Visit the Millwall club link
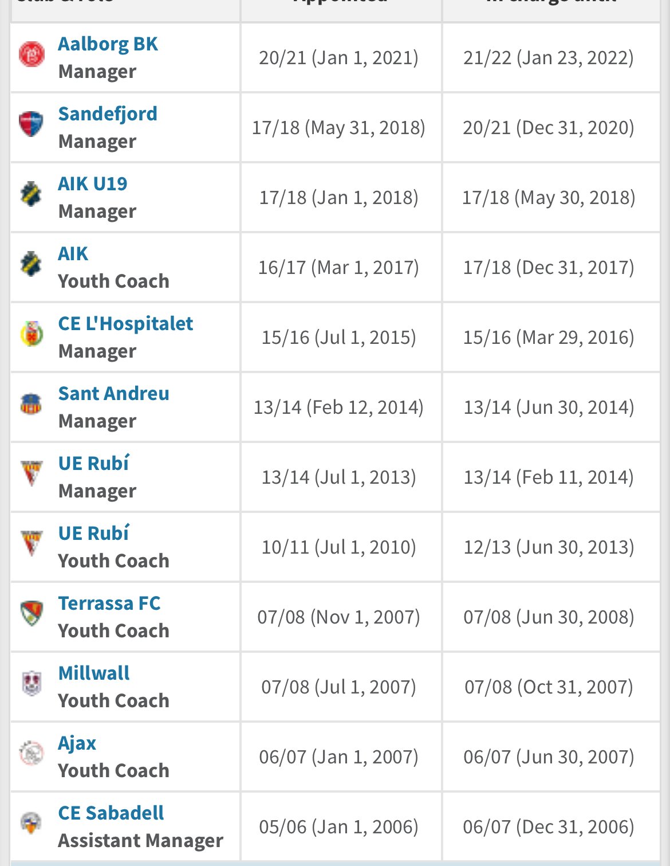The image size is (670, 866). pos(94,673)
